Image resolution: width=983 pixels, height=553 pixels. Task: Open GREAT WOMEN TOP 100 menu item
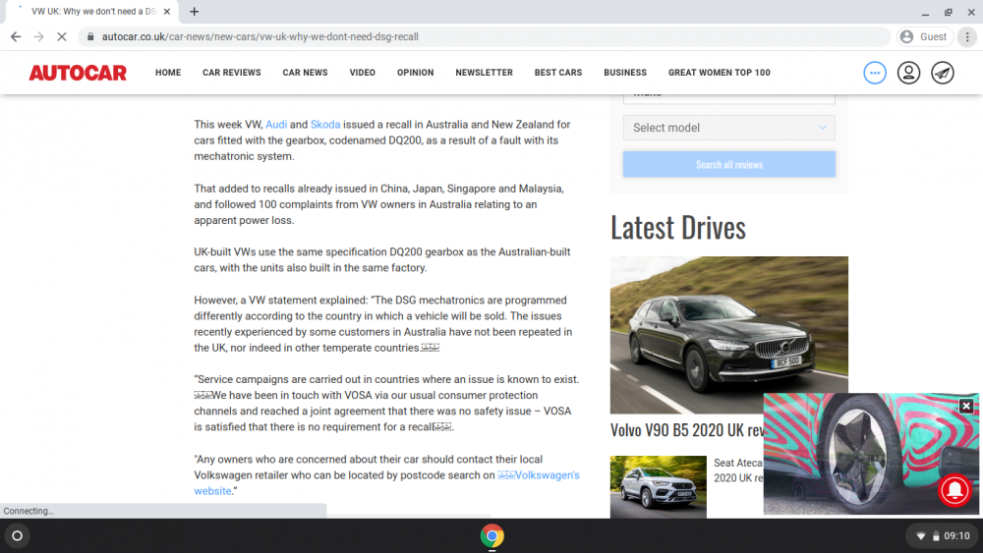tap(720, 73)
